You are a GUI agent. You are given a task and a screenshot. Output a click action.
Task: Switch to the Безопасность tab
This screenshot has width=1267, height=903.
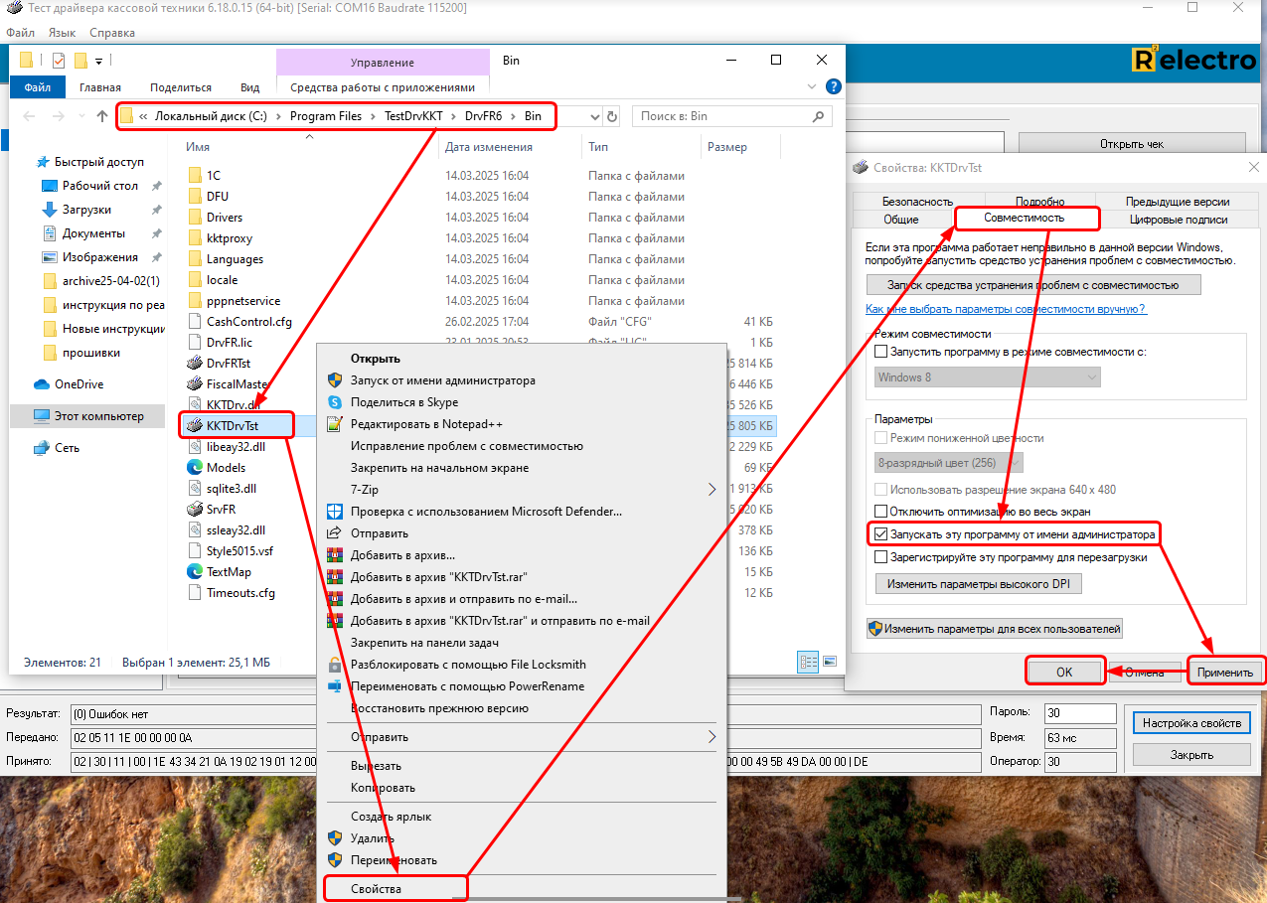coord(916,202)
